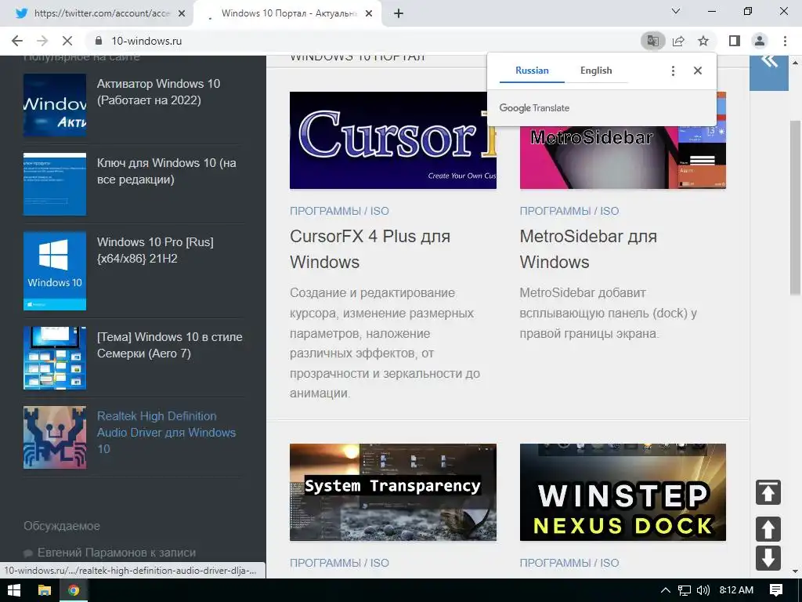Open translate popup options menu
802x602 pixels.
673,71
